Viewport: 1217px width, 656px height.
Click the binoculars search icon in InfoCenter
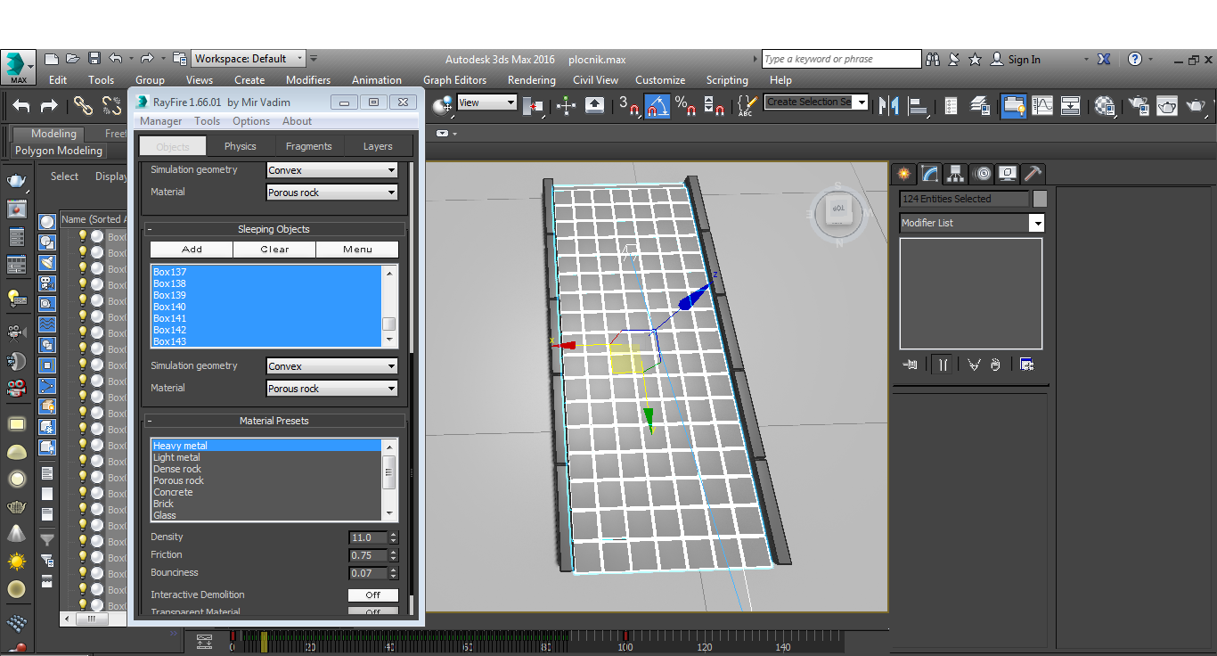[933, 59]
